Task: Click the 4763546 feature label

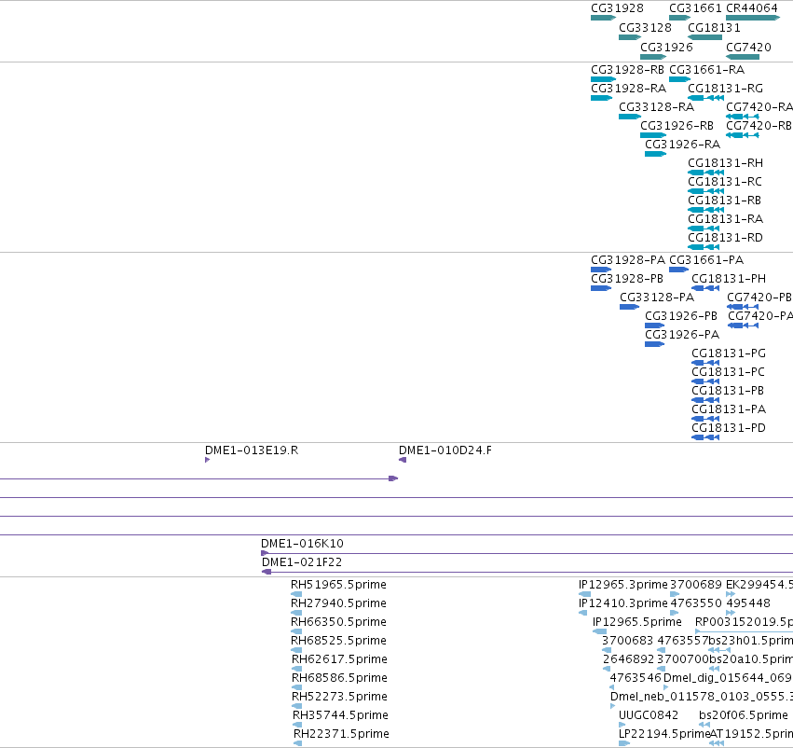Action: point(636,678)
